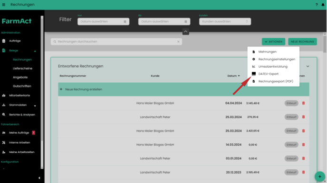Open the notifications bell icon
The width and height of the screenshot is (327, 183).
click(x=323, y=5)
